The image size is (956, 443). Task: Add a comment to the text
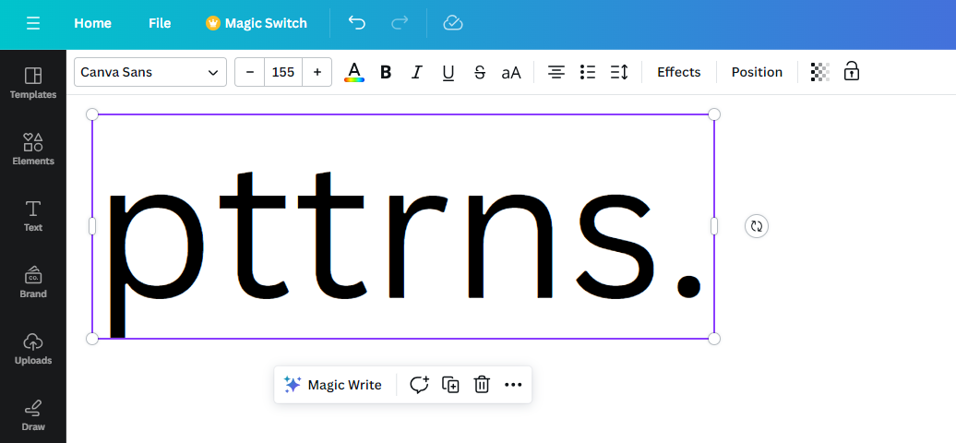coord(419,385)
